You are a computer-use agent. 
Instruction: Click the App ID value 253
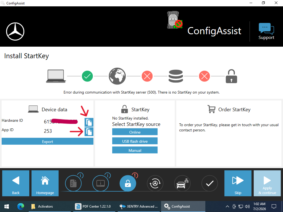click(x=48, y=131)
